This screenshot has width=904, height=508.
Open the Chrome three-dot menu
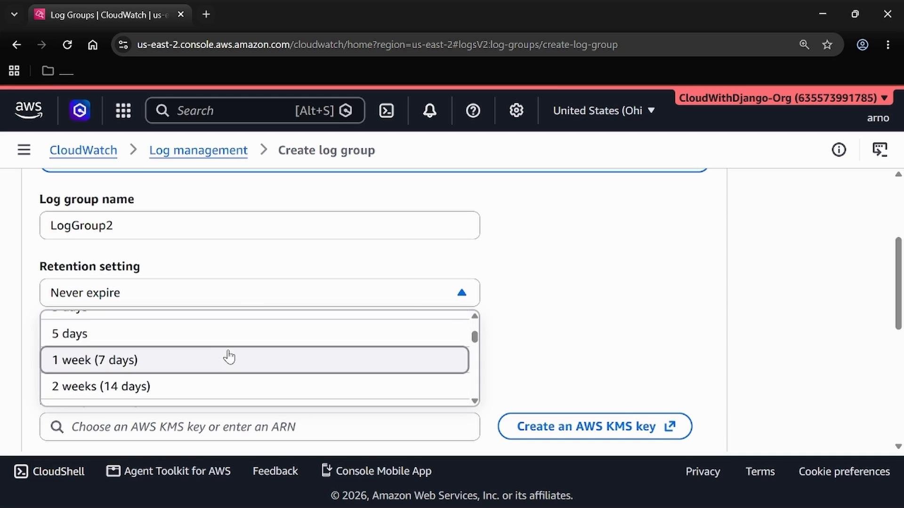[888, 45]
